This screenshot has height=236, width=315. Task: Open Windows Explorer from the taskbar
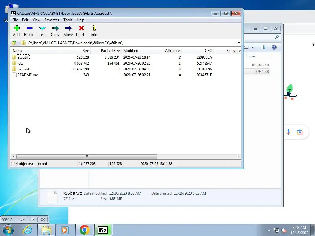click(46, 230)
